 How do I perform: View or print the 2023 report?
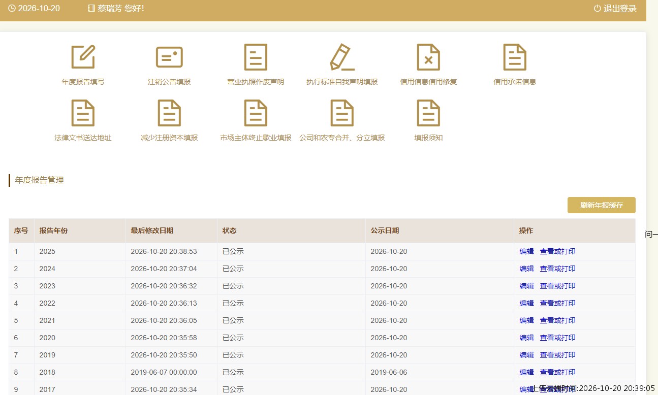557,286
